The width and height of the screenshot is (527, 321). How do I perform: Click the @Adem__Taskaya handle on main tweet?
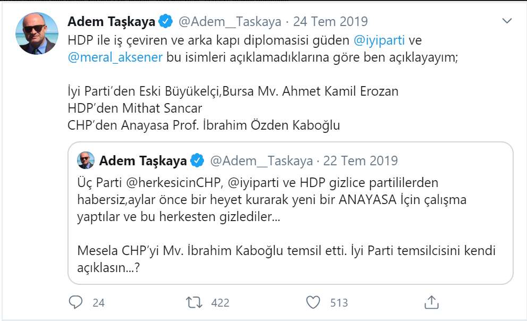[230, 22]
